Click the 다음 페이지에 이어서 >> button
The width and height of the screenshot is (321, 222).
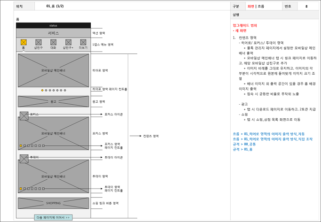(x=53, y=217)
